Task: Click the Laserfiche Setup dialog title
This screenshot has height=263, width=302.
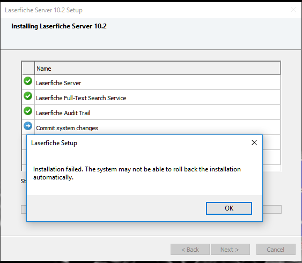Action: click(54, 143)
